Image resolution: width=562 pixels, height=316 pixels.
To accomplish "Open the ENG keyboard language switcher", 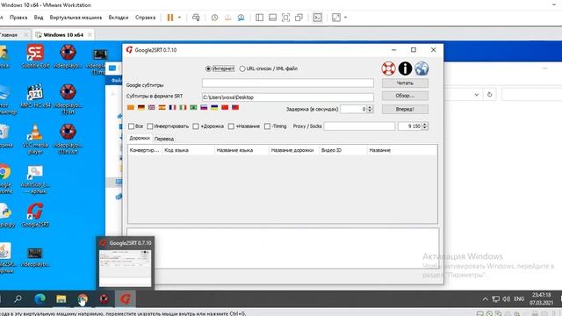I will [519, 298].
